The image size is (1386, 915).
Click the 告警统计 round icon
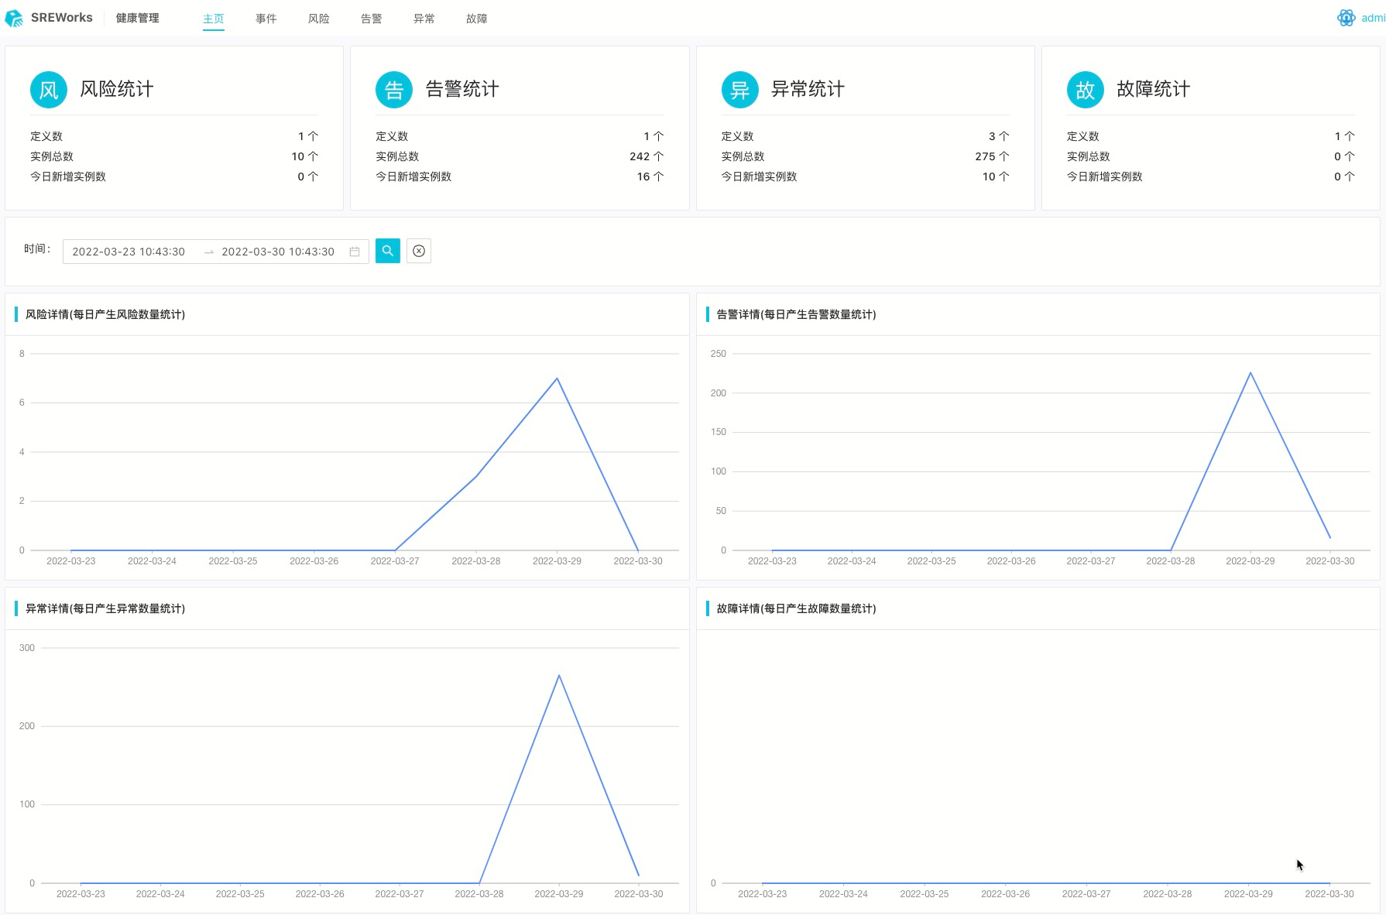[394, 90]
